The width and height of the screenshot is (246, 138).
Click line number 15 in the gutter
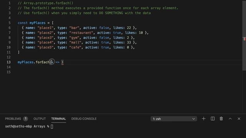8,72
